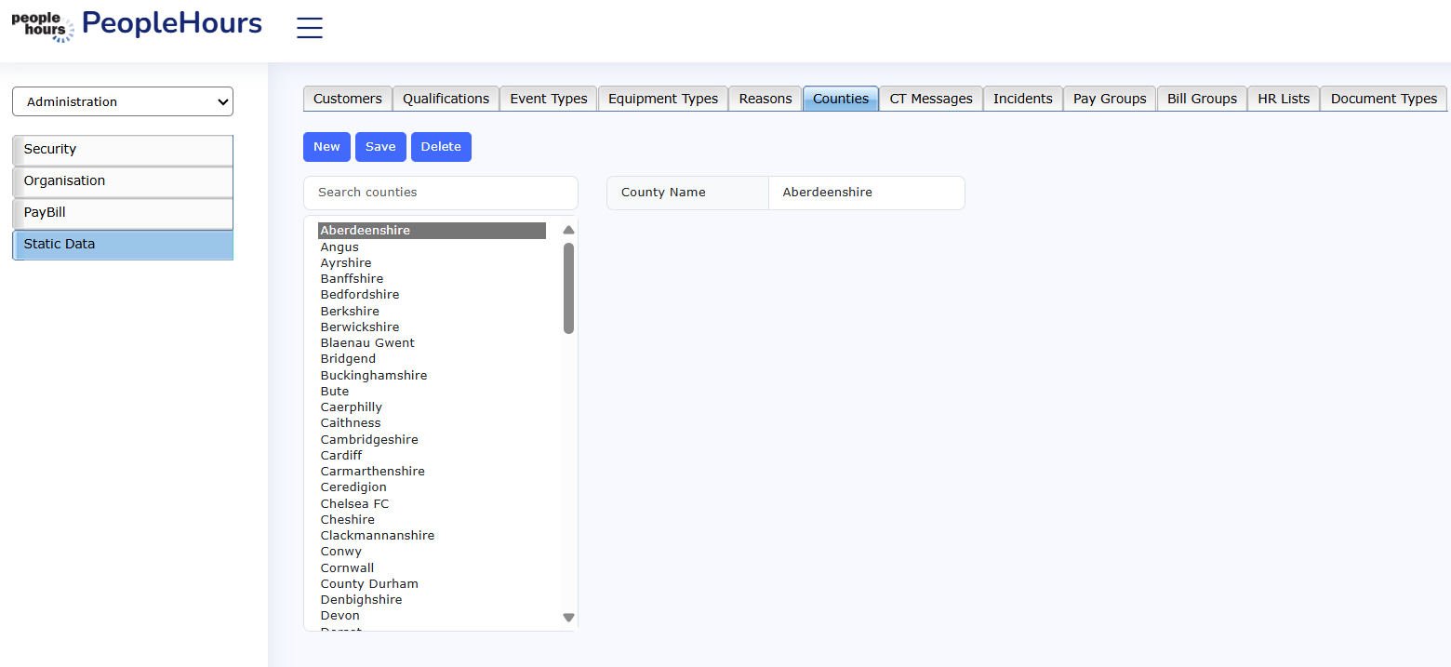Delete the selected county

point(441,147)
